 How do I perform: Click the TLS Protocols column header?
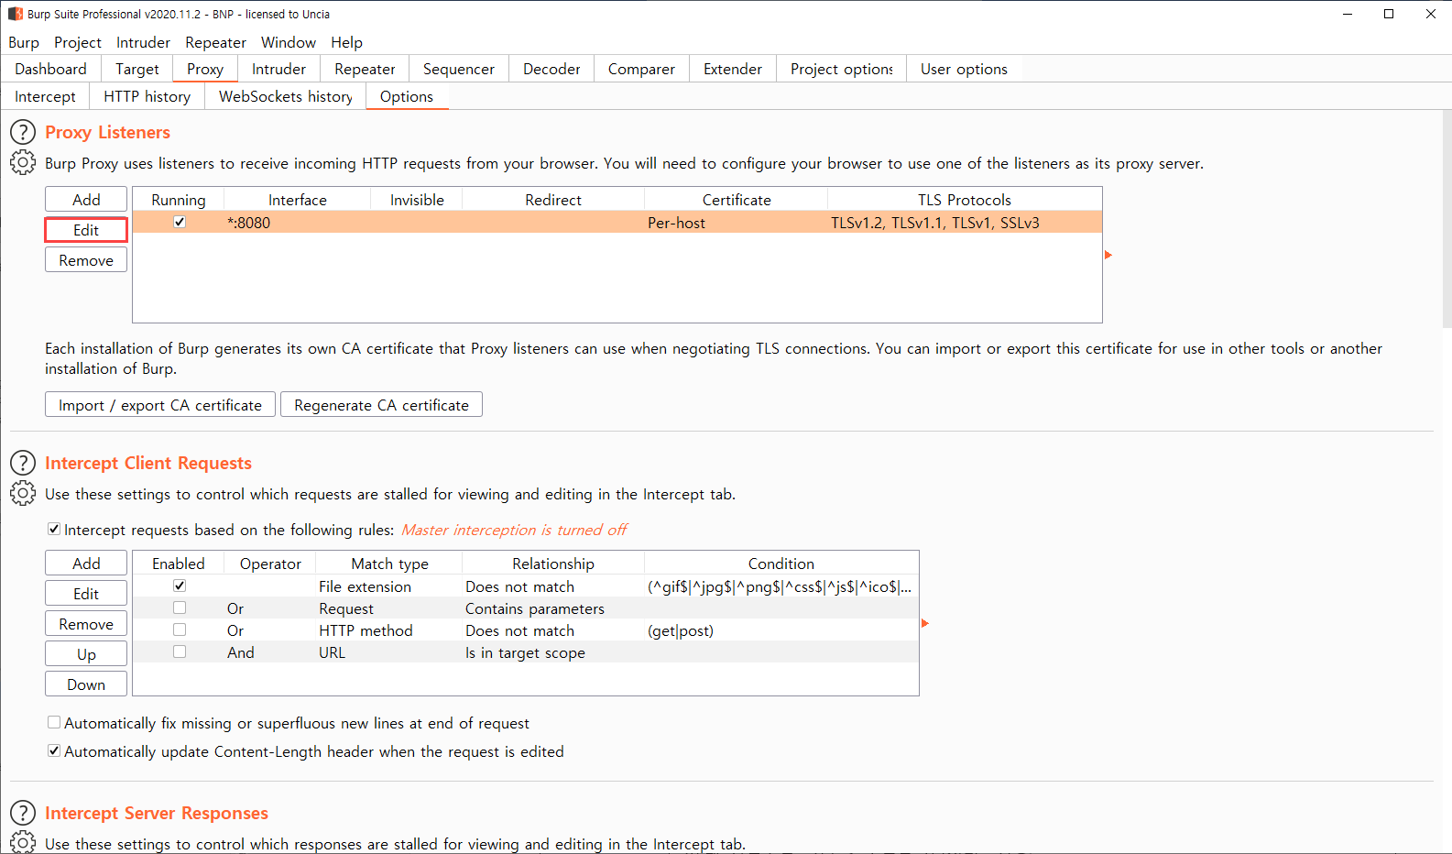click(x=965, y=199)
